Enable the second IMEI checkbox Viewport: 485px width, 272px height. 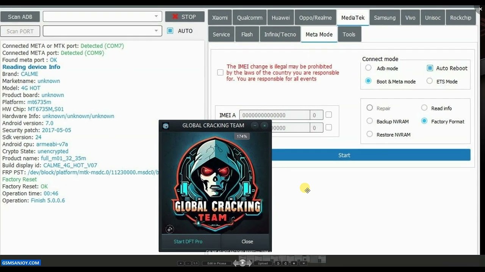coord(329,128)
